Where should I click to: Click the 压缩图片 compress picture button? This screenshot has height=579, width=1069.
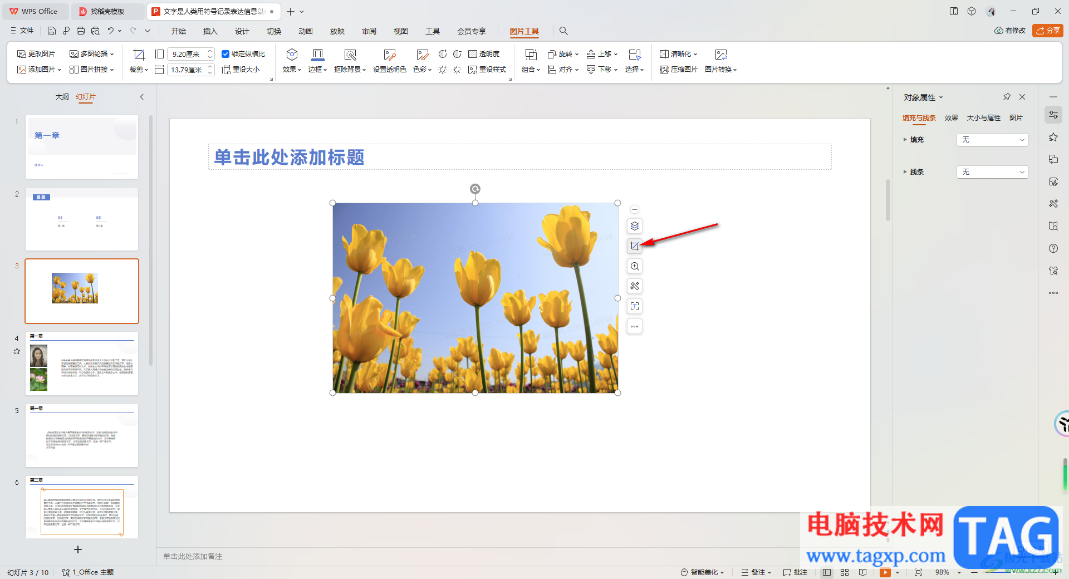(678, 70)
